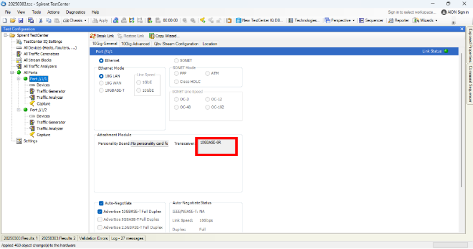Open the File menu
Viewport: 473px width, 249px height.
coord(8,12)
